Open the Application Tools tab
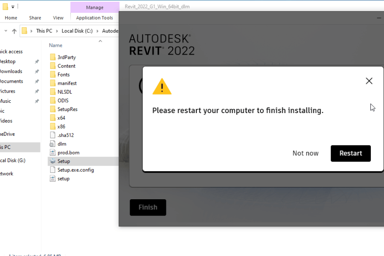 pos(94,18)
